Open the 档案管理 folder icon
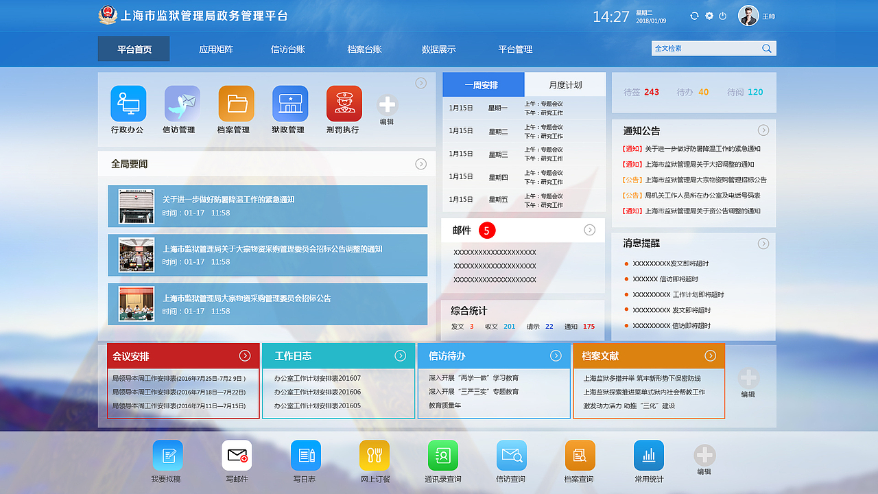Image resolution: width=878 pixels, height=494 pixels. coord(235,104)
